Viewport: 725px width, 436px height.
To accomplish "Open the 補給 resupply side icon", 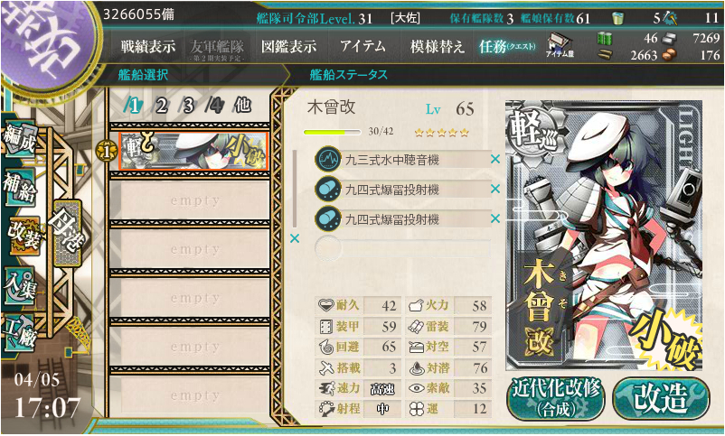I will [19, 187].
